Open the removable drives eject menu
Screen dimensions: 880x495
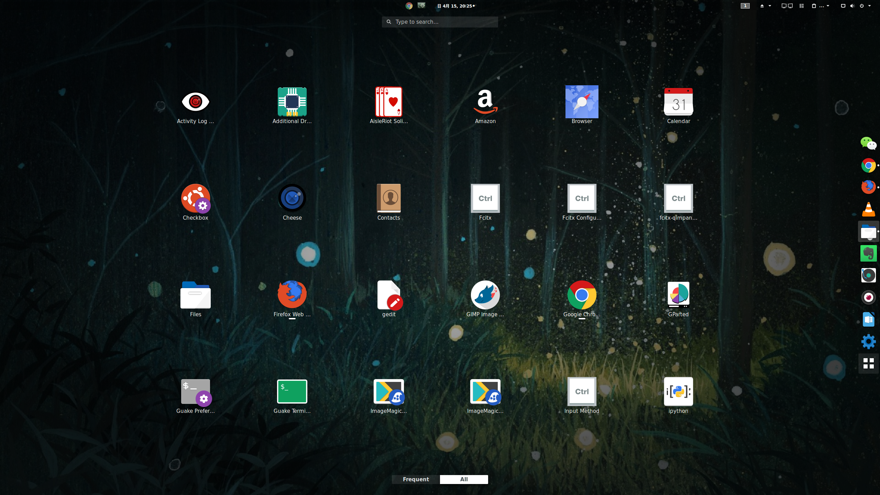765,6
